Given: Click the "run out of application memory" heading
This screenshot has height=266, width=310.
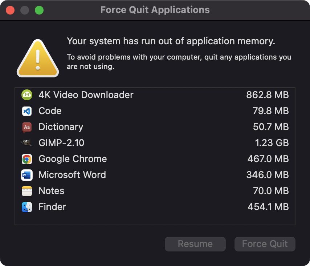Looking at the screenshot, I should (x=171, y=41).
